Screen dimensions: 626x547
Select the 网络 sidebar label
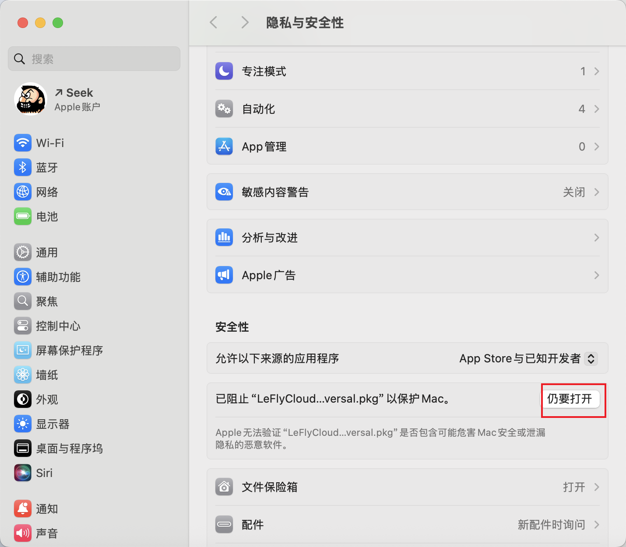coord(47,192)
